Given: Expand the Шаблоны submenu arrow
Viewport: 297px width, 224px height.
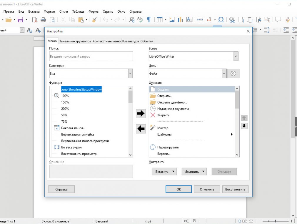Looking at the screenshot, I should [x=232, y=134].
